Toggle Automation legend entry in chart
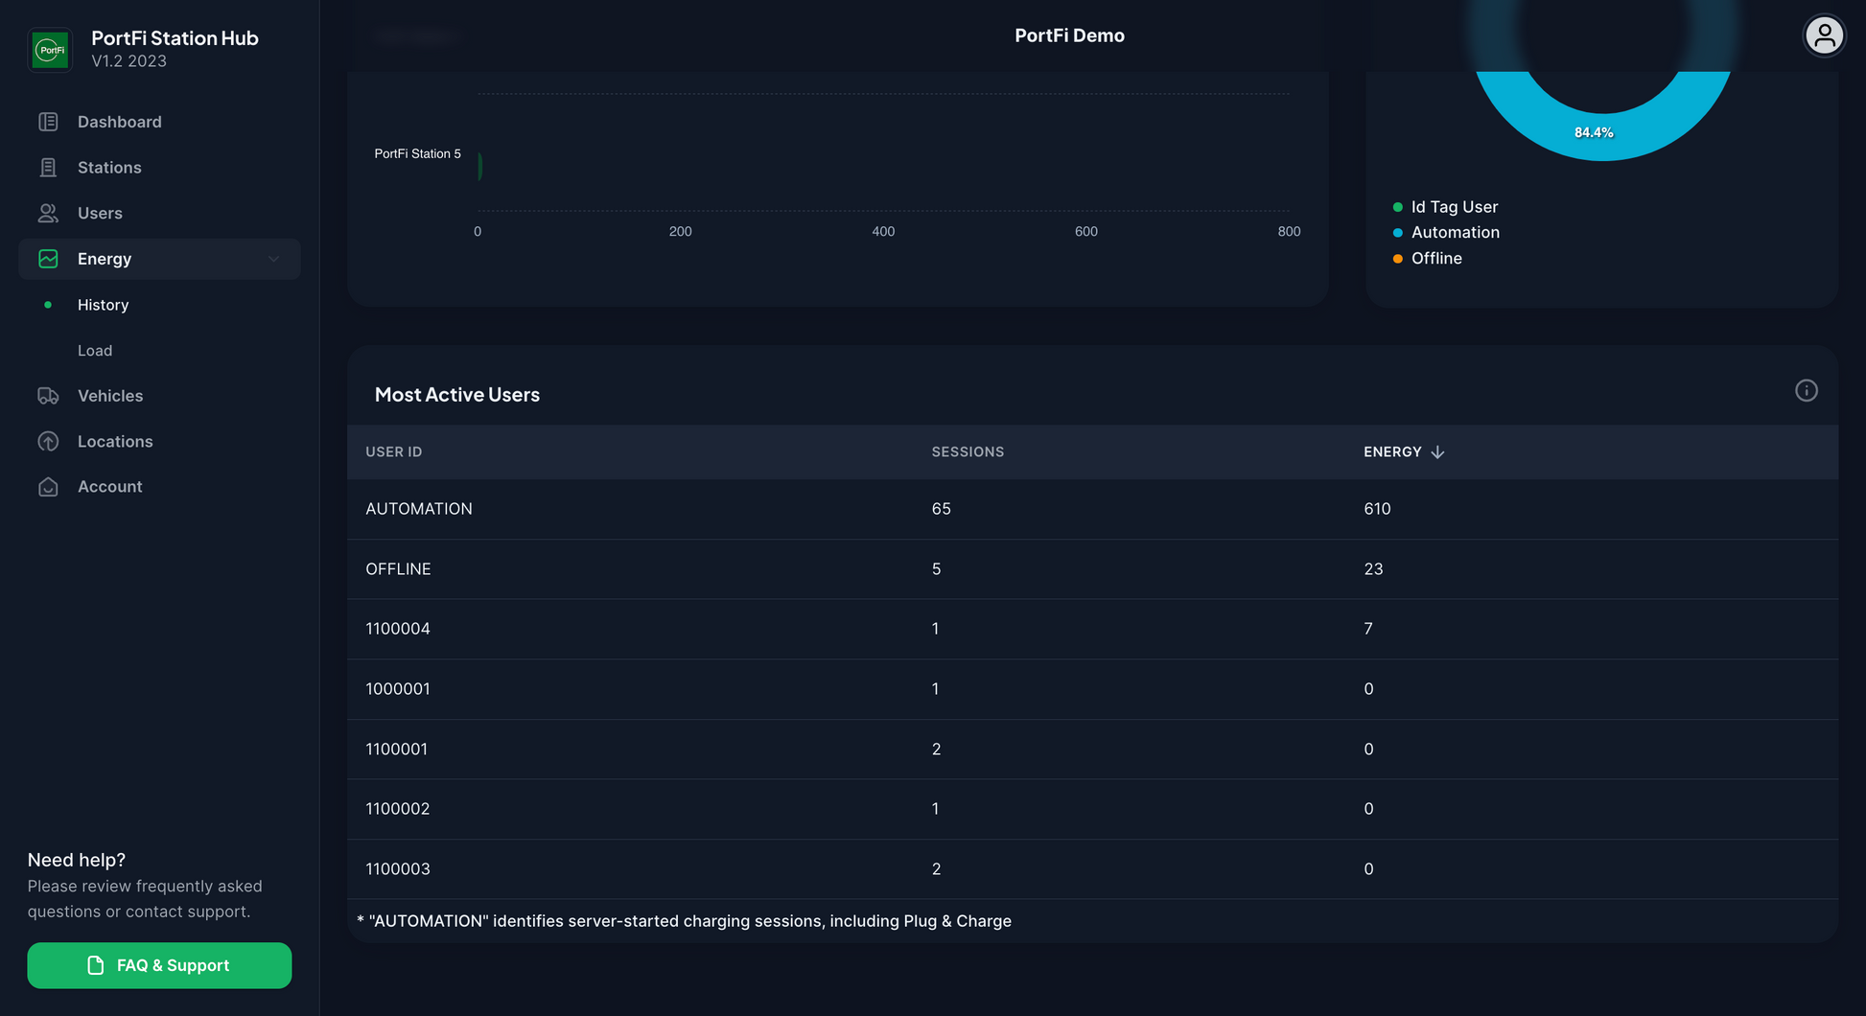 pos(1454,233)
